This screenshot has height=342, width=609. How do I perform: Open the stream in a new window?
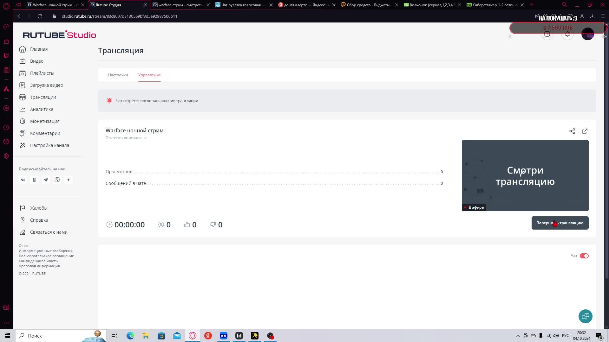coord(585,131)
